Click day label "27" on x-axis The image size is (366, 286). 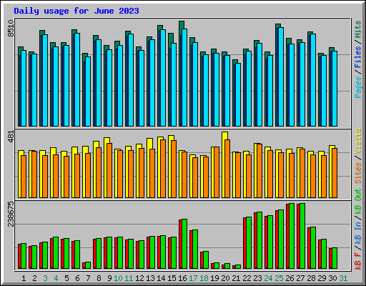coord(300,278)
